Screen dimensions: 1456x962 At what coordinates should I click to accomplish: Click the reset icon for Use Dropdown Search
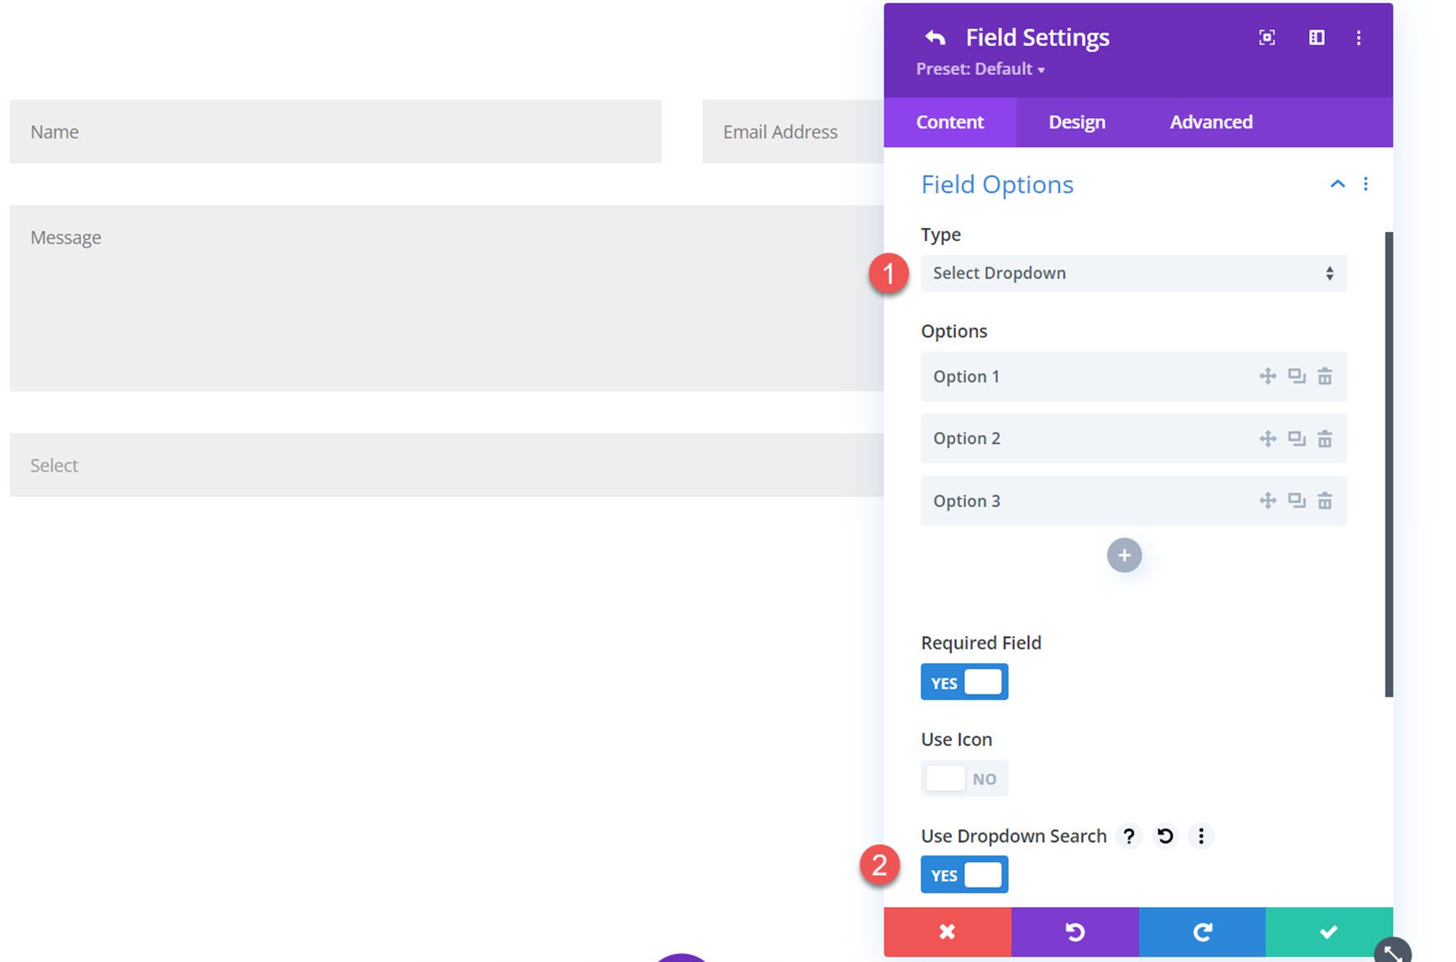[x=1165, y=836]
